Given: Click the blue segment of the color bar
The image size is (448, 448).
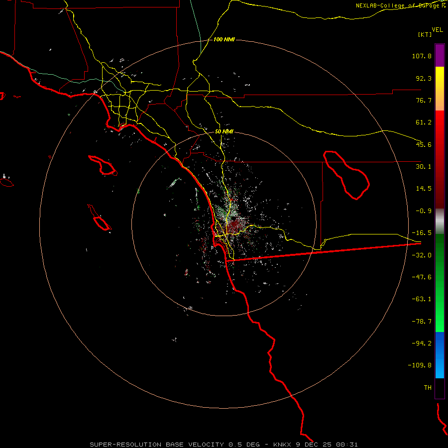Looking at the screenshot, I should [440, 355].
